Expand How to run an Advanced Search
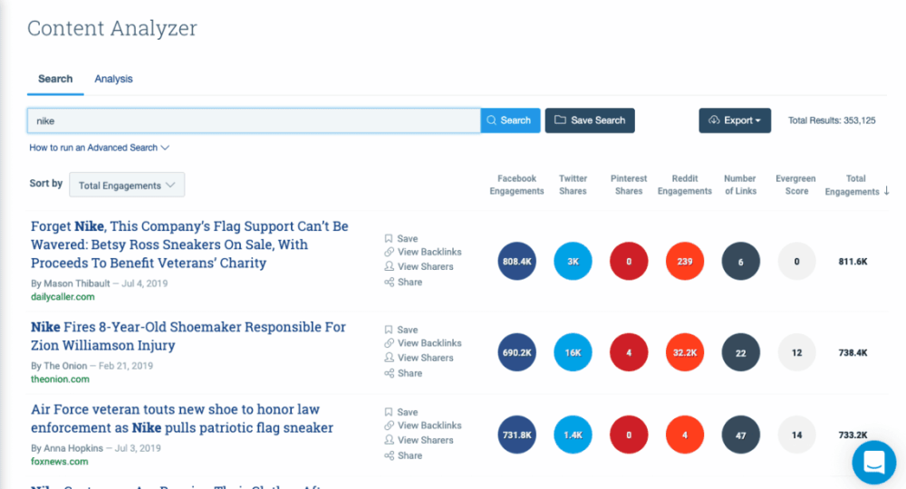Image resolution: width=906 pixels, height=489 pixels. [99, 148]
